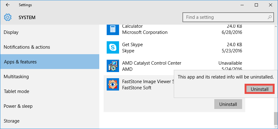
Task: Open Power & sleep settings
Action: click(50, 106)
